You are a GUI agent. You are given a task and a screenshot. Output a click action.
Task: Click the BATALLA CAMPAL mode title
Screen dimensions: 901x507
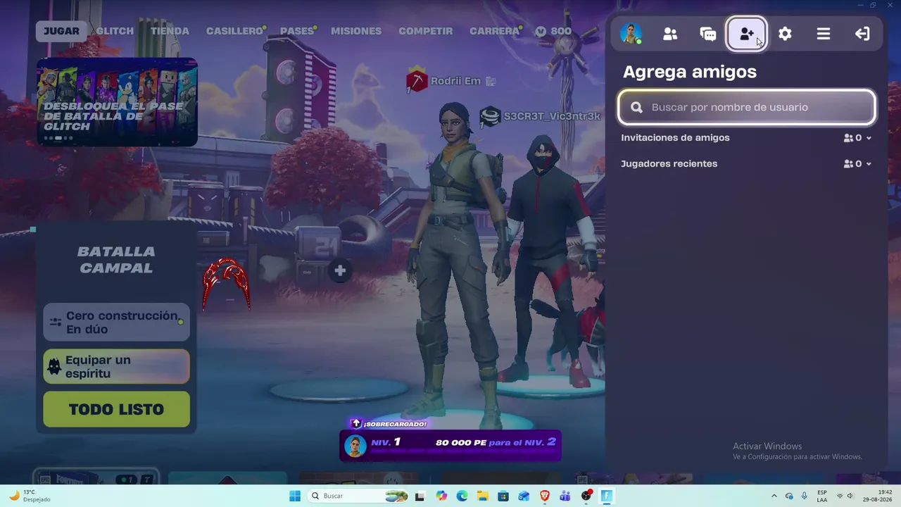click(x=116, y=260)
